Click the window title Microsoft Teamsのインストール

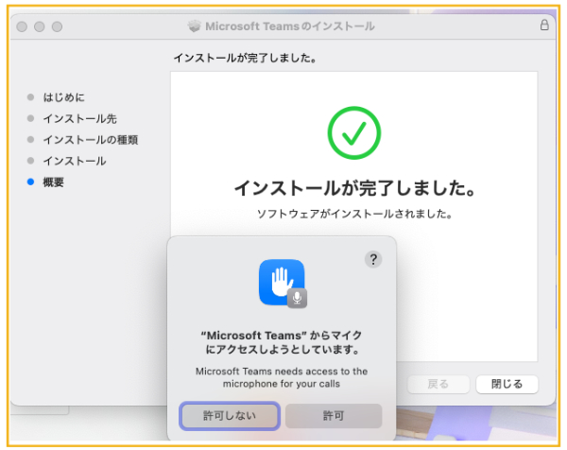click(290, 26)
